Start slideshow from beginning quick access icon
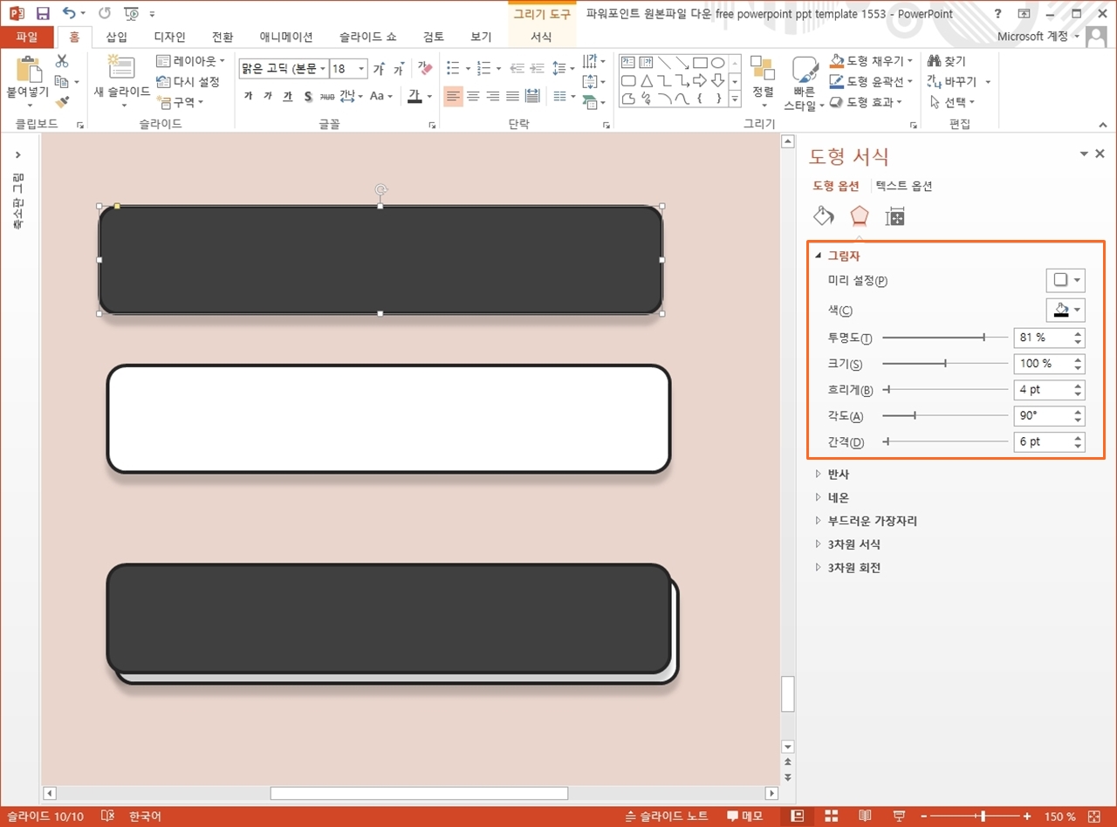 132,14
